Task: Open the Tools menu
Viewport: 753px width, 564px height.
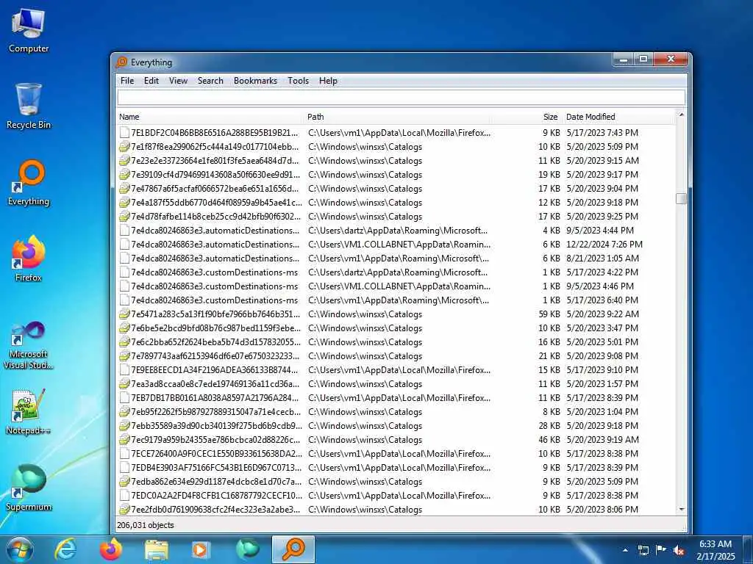Action: tap(299, 81)
